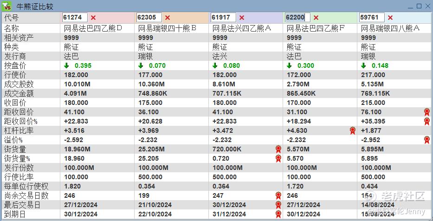
Task: Click the 代号 row label
Action: point(12,18)
